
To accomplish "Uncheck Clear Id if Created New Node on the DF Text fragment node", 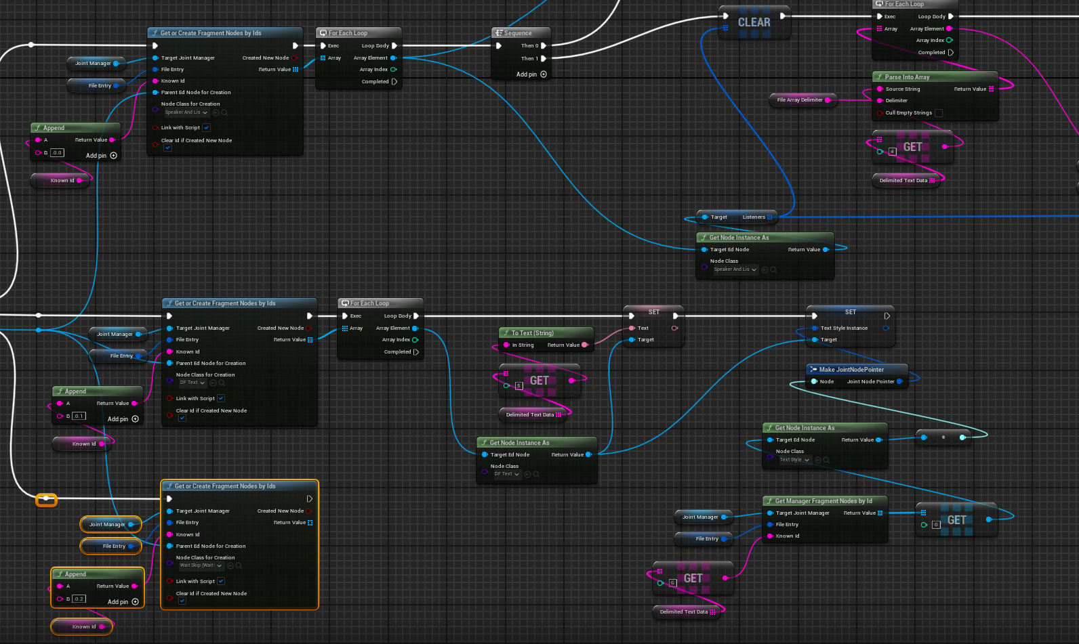I will tap(182, 418).
